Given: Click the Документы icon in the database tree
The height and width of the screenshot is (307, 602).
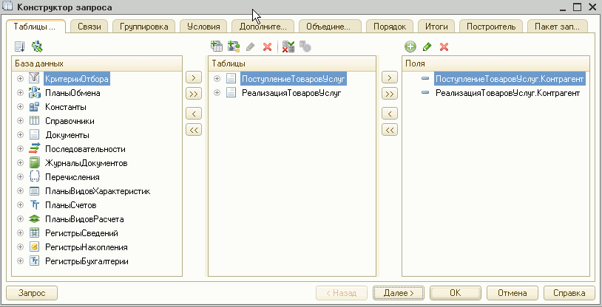Looking at the screenshot, I should coord(35,135).
